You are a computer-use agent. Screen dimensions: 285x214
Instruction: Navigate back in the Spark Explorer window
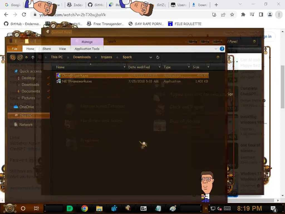(13, 57)
